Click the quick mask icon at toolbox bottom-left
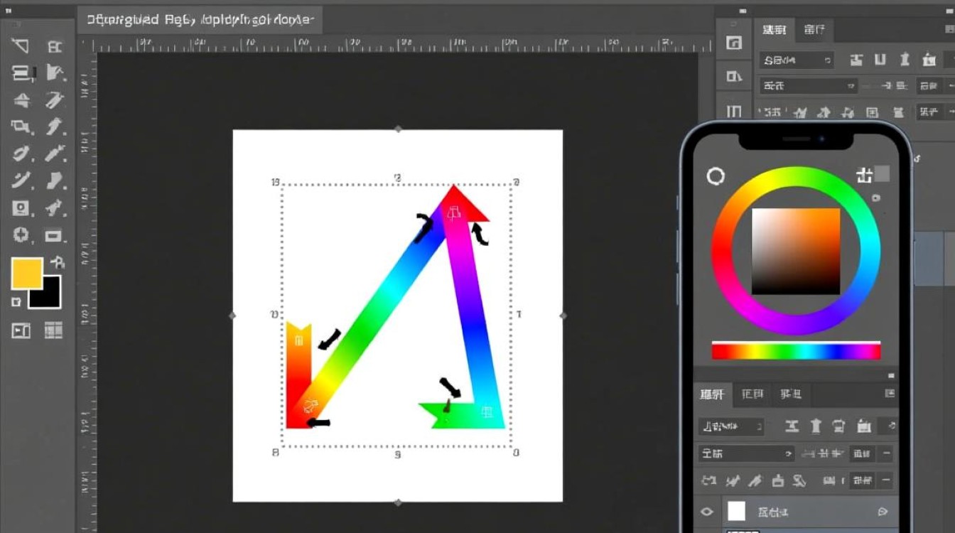This screenshot has height=533, width=955. pyautogui.click(x=21, y=330)
